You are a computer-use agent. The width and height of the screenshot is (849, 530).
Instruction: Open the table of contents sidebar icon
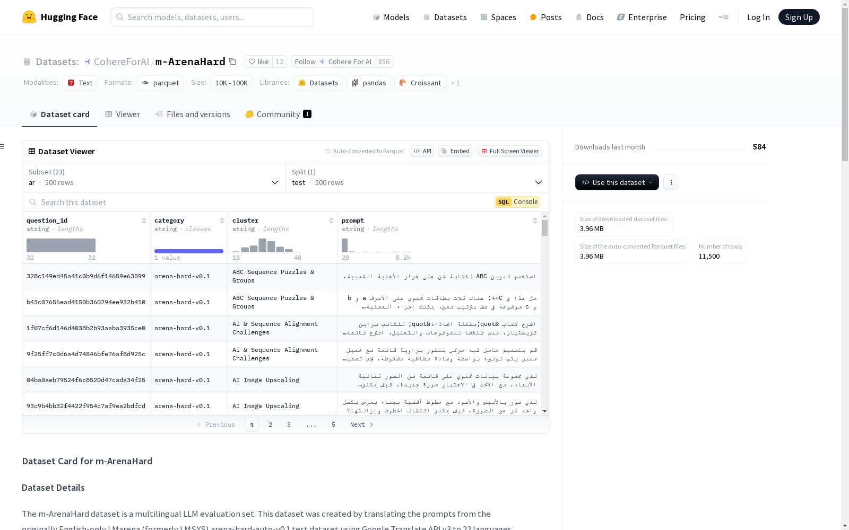[3, 146]
